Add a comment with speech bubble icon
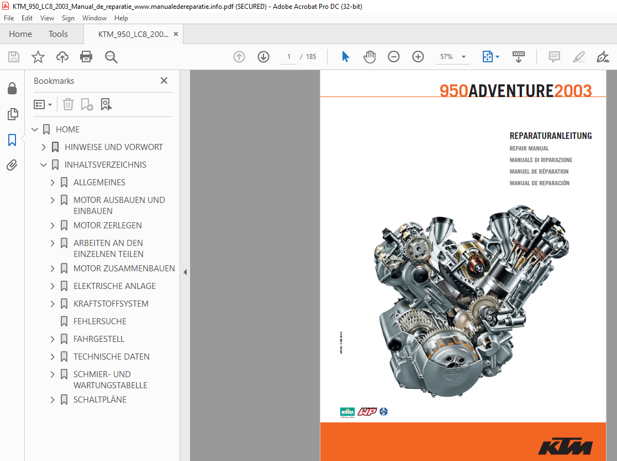The width and height of the screenshot is (617, 461). point(555,57)
